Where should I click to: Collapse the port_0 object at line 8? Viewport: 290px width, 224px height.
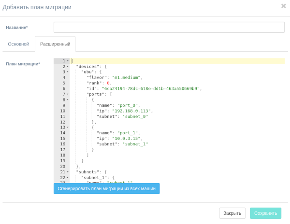click(68, 99)
